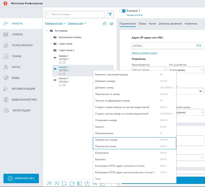Screen dimensions: 205x187
Task: Toggle the eye visibility icon above camera tree
Action: [111, 24]
